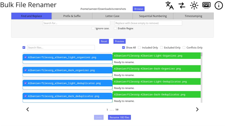Check Included Only filter
This screenshot has width=225, height=126.
point(139,47)
